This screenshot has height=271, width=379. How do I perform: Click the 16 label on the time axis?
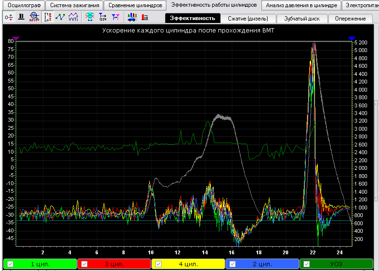231,252
